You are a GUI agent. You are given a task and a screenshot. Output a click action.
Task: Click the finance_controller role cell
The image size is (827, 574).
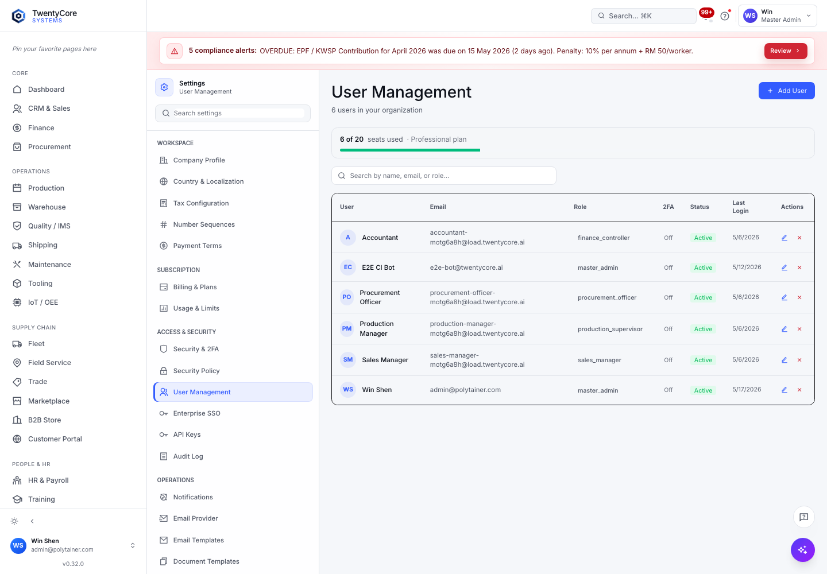tap(604, 238)
